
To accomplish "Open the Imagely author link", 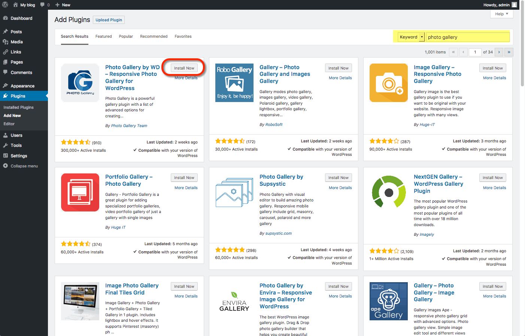I will coord(427,234).
